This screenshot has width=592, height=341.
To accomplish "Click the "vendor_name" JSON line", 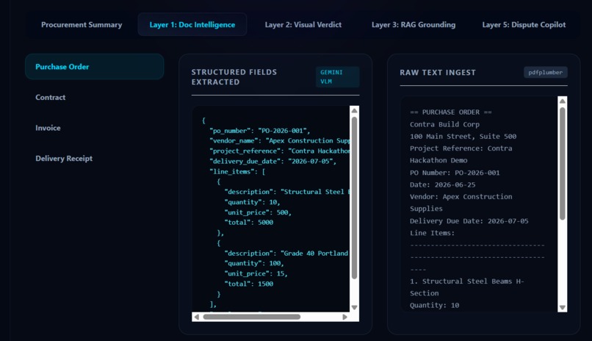I will 279,141.
